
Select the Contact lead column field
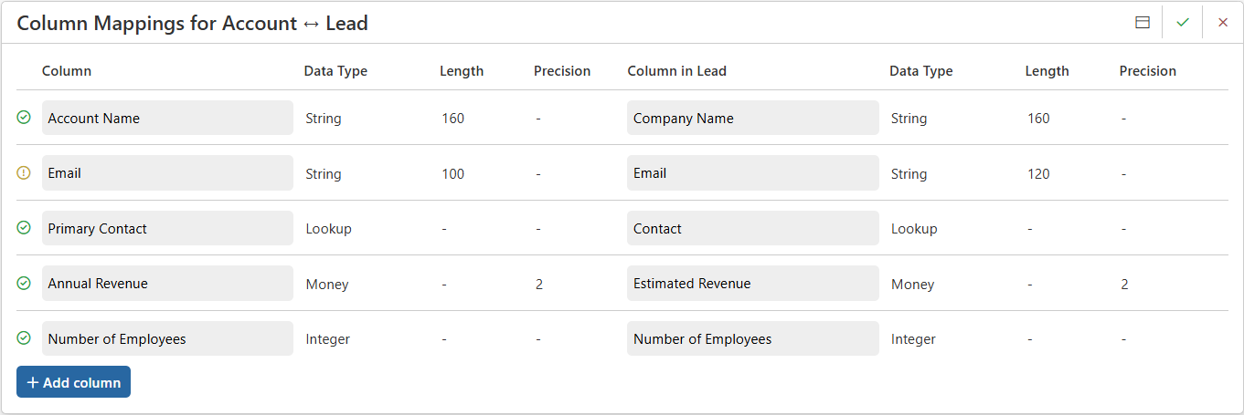pos(752,228)
